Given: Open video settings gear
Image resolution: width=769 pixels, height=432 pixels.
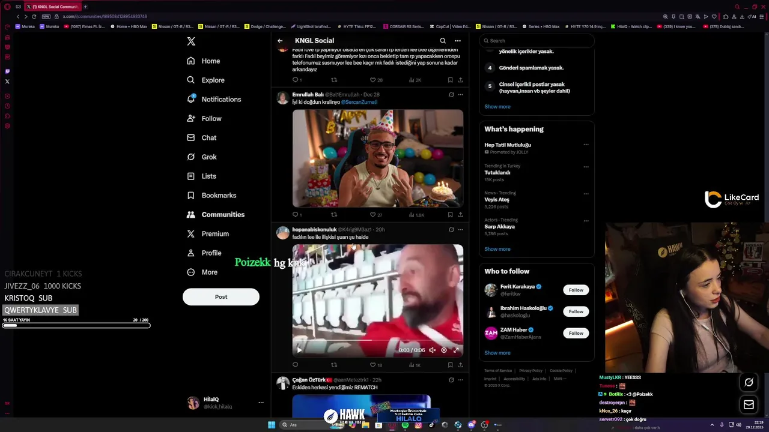Looking at the screenshot, I should [444, 350].
